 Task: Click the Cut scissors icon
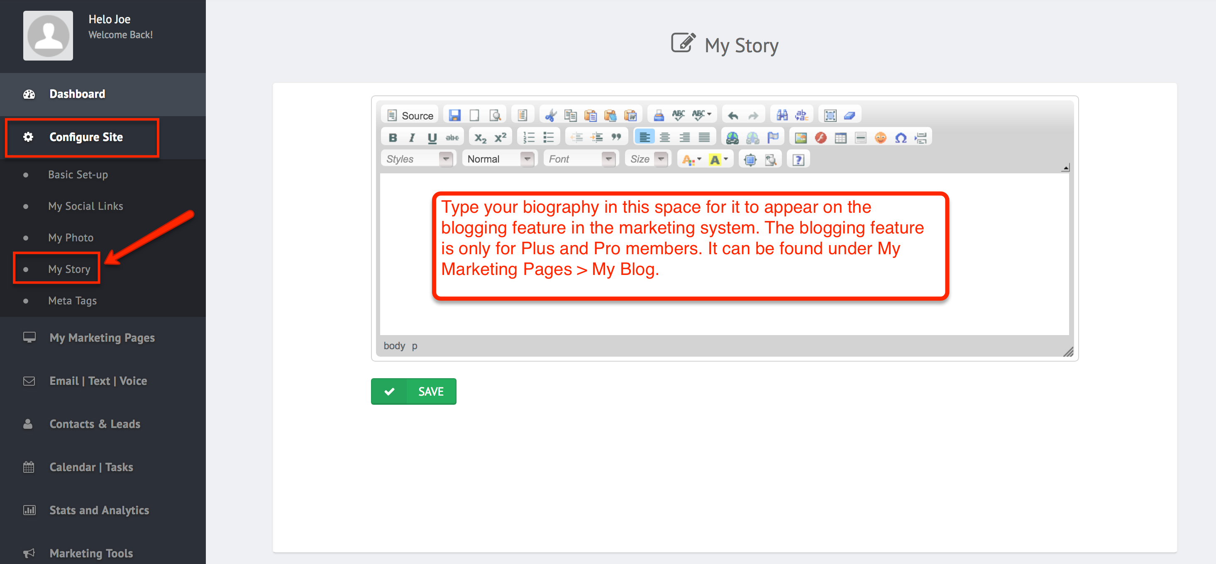pyautogui.click(x=550, y=115)
